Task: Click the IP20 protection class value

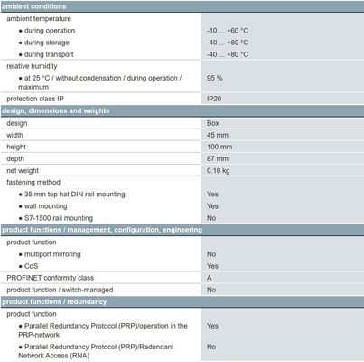Action: click(x=214, y=99)
